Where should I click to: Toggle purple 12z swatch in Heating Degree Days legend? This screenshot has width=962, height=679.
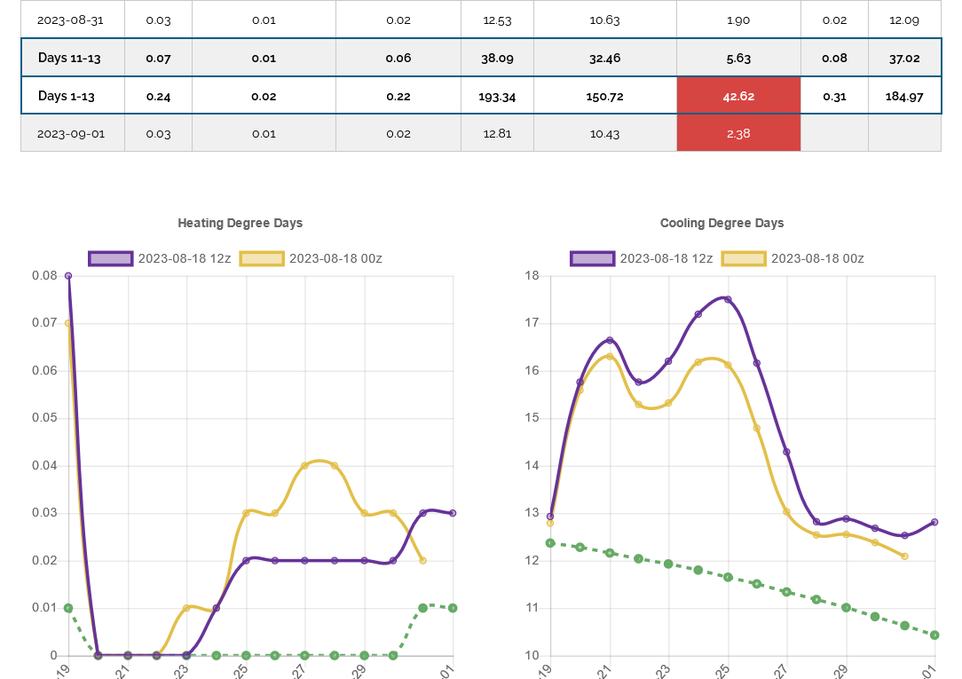click(x=110, y=258)
